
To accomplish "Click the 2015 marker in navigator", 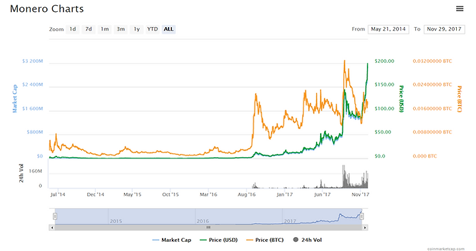I will tap(116, 221).
